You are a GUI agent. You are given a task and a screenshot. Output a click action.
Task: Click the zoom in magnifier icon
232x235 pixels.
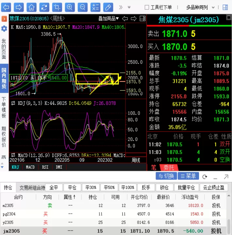click(x=70, y=7)
